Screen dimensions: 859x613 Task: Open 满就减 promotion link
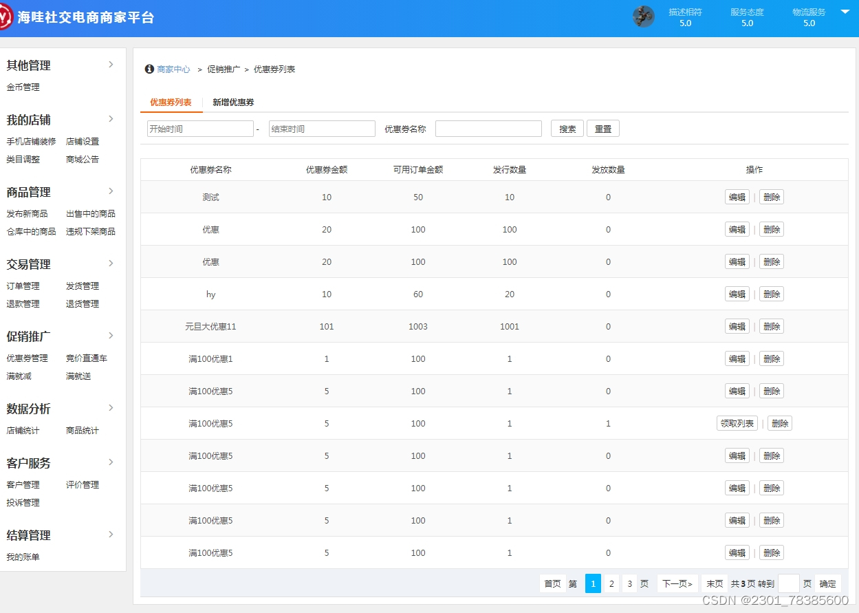19,376
